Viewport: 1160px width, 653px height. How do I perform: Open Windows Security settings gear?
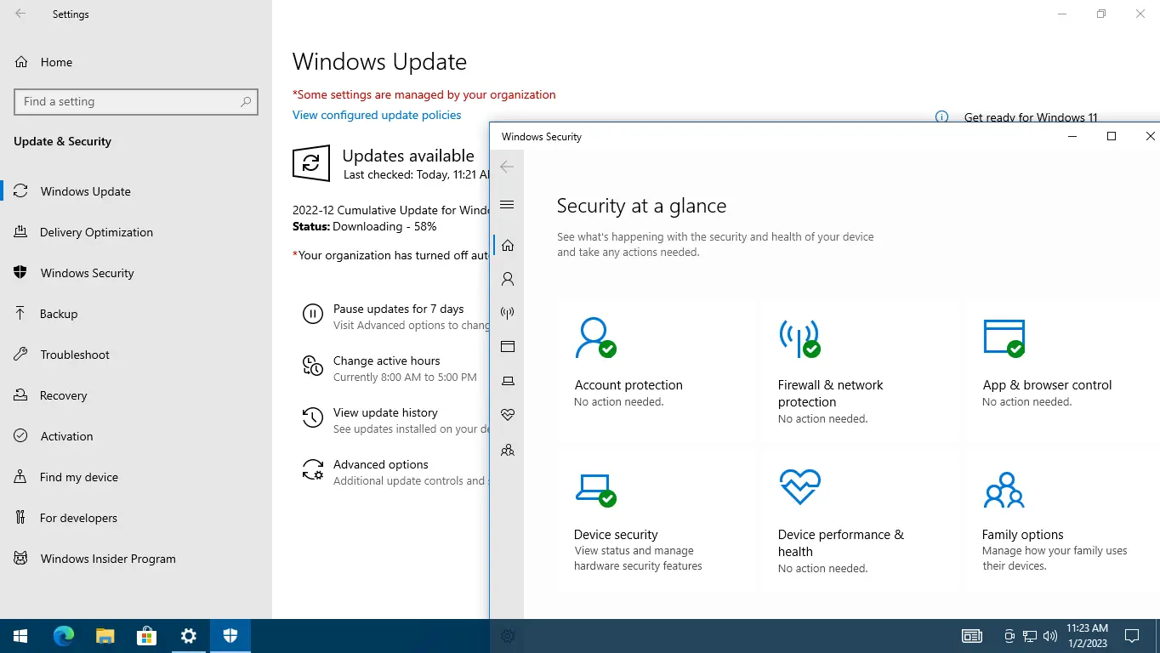click(x=508, y=635)
